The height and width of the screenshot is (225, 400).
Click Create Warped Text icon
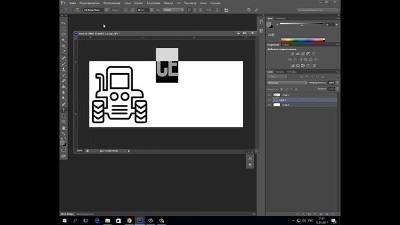tap(217, 10)
